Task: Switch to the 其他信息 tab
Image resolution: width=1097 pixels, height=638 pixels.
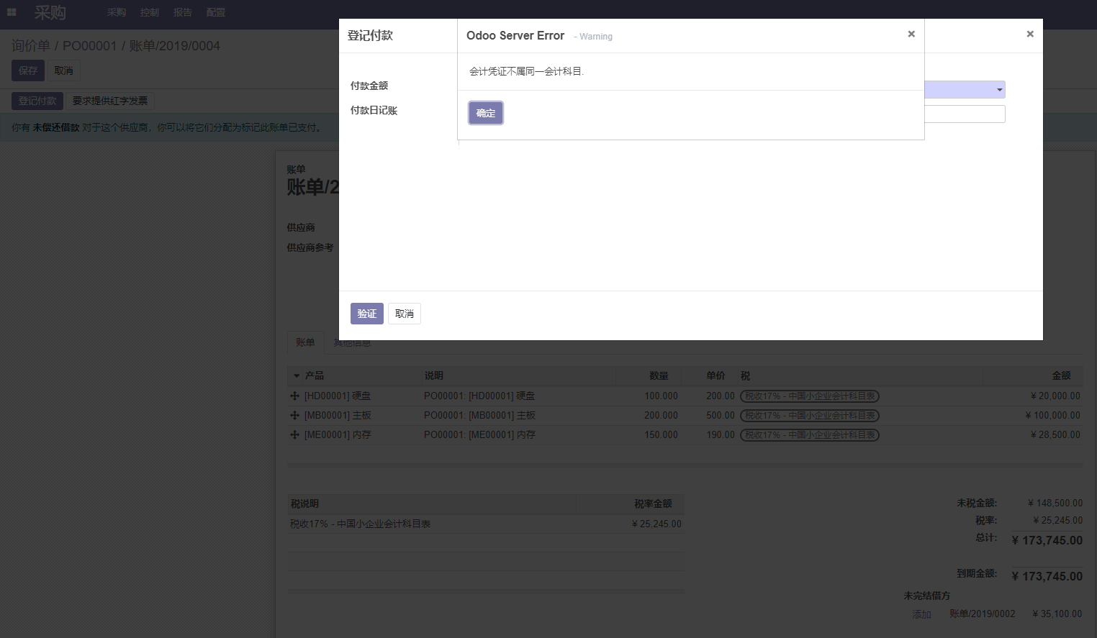Action: pos(353,343)
